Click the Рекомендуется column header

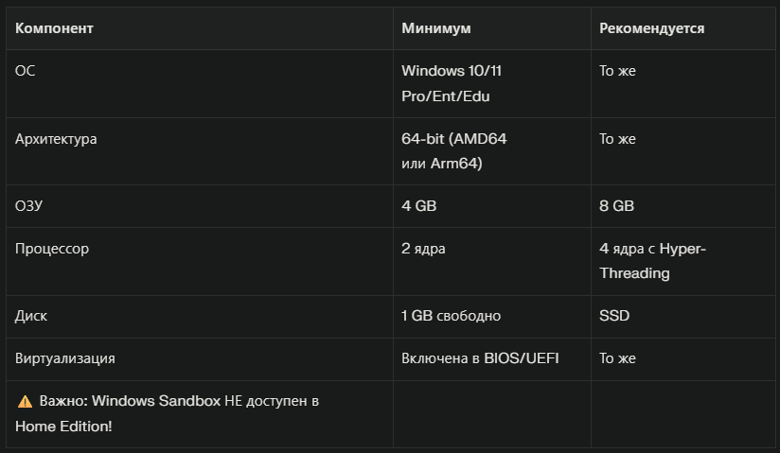coord(651,28)
